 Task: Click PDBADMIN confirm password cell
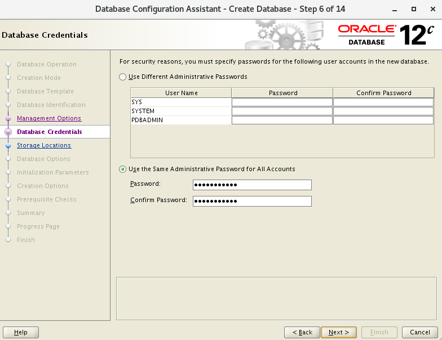[383, 120]
